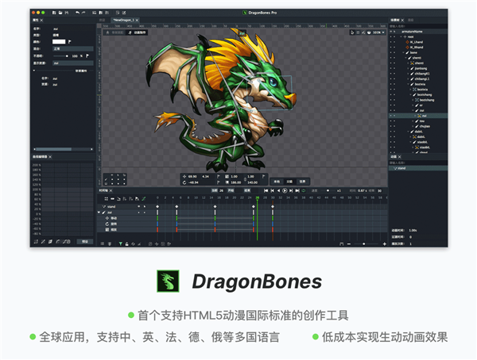The image size is (477, 360).
Task: Play animation backward in timeline
Action: [x=278, y=190]
